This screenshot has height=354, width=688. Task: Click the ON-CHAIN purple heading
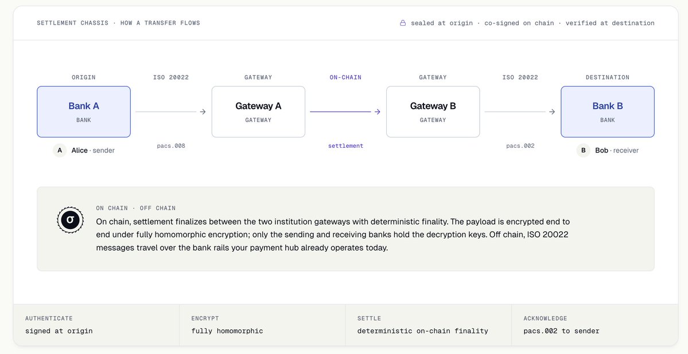(346, 77)
